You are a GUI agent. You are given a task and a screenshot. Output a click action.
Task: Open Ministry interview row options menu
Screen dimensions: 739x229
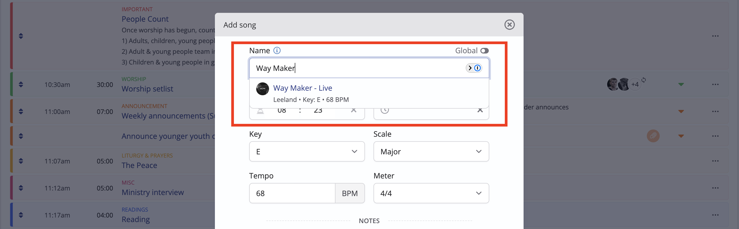tap(715, 188)
